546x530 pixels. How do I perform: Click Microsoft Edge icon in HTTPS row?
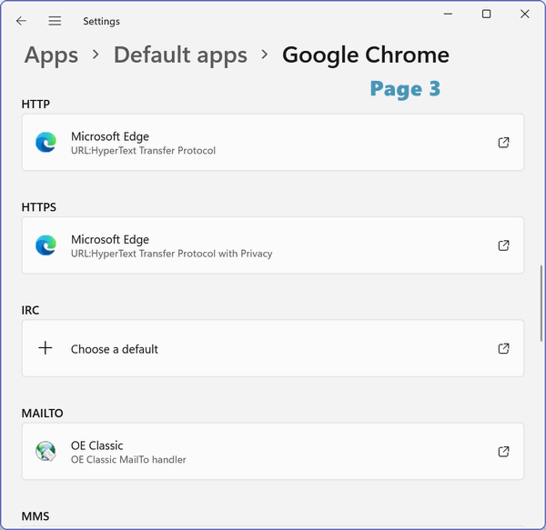tap(46, 245)
